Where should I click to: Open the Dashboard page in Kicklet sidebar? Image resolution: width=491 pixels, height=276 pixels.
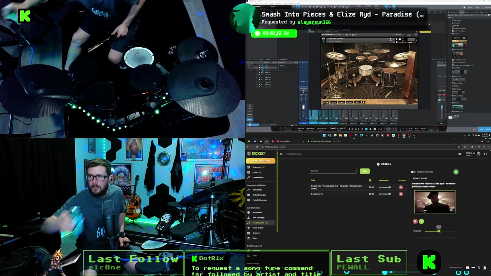click(257, 167)
